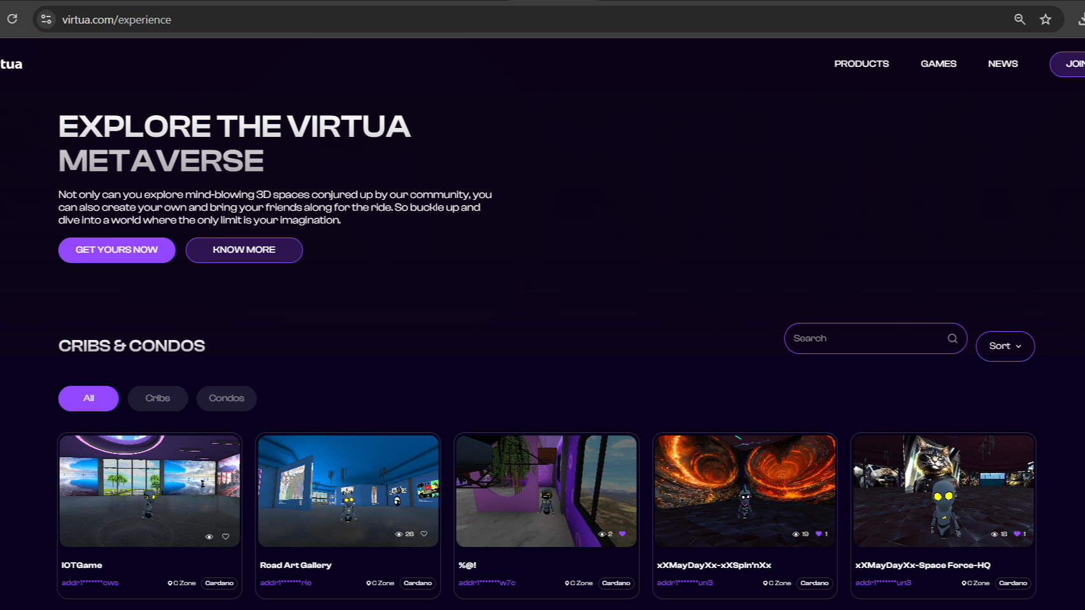Screen dimensions: 1085x610
Task: Go to the NEWS section
Action: 1003,64
